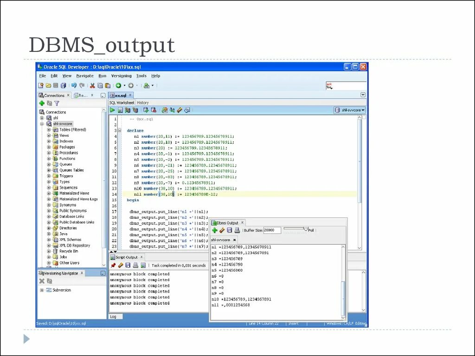Expand the Tables (Filtered) node
The height and width of the screenshot is (356, 475).
48,130
